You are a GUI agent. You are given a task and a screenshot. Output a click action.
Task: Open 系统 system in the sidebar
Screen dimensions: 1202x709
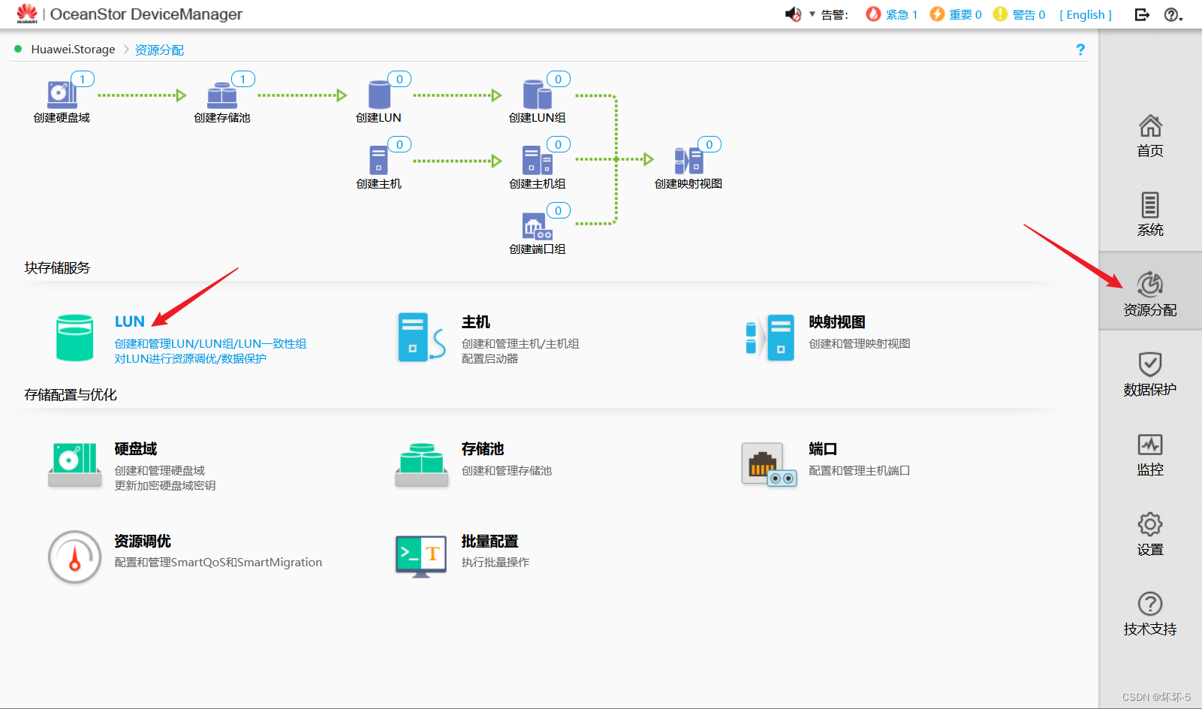pos(1150,215)
